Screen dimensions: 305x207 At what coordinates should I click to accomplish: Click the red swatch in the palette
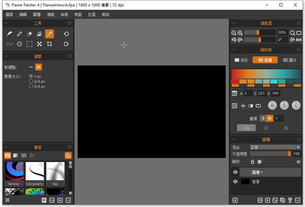click(x=235, y=82)
